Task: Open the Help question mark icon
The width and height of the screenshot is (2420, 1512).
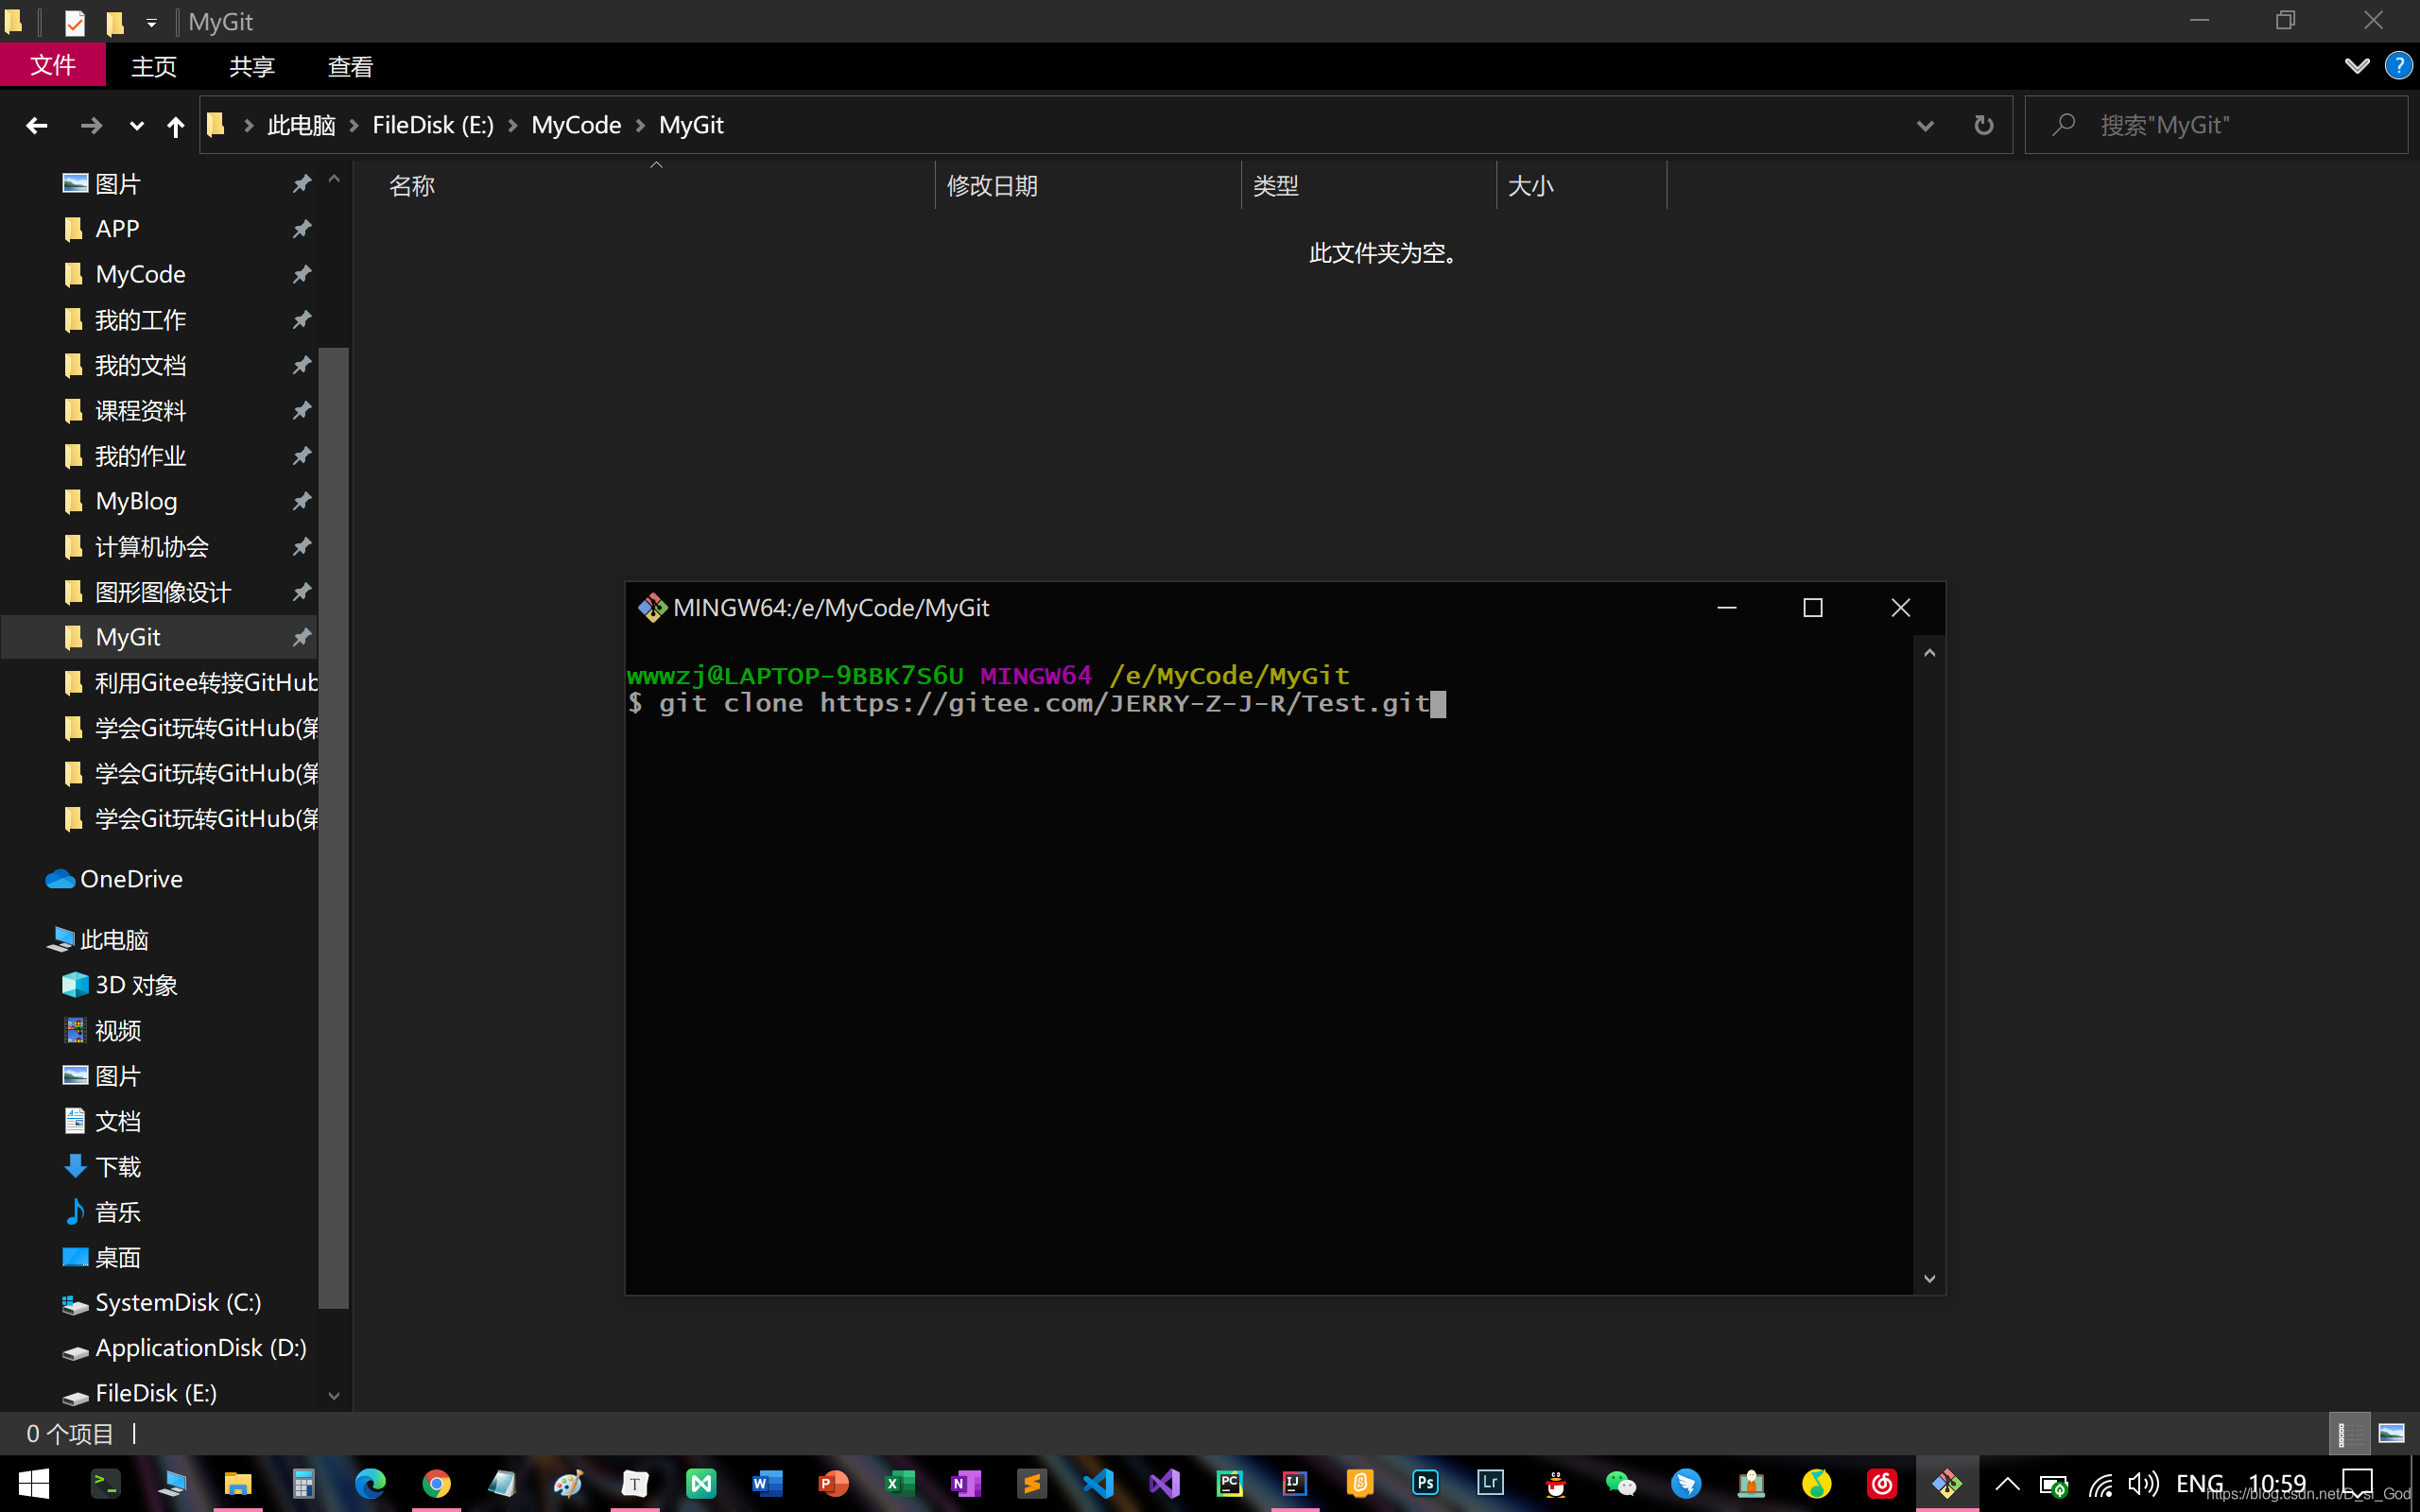Action: [x=2398, y=66]
